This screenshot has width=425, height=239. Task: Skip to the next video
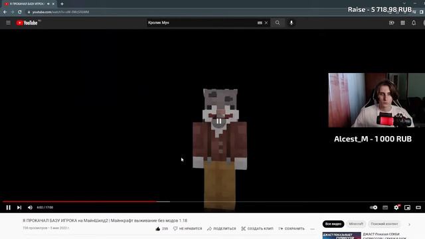tap(19, 208)
